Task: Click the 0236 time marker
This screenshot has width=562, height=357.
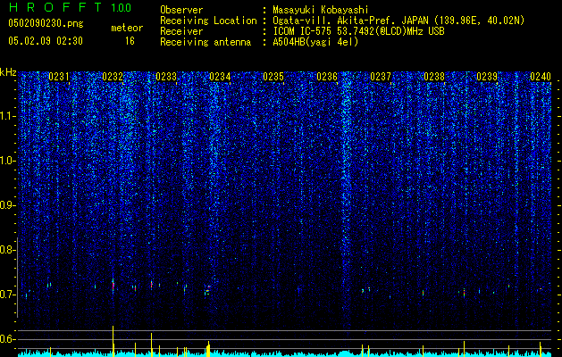Action: tap(327, 77)
